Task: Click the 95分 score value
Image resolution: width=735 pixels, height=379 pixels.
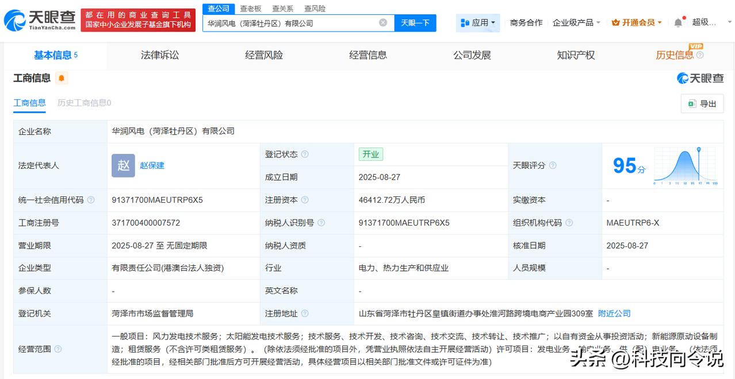Action: coord(629,166)
